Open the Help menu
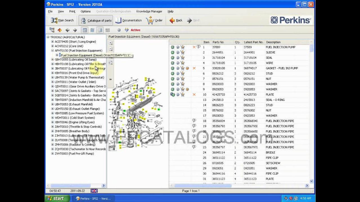 pyautogui.click(x=170, y=12)
